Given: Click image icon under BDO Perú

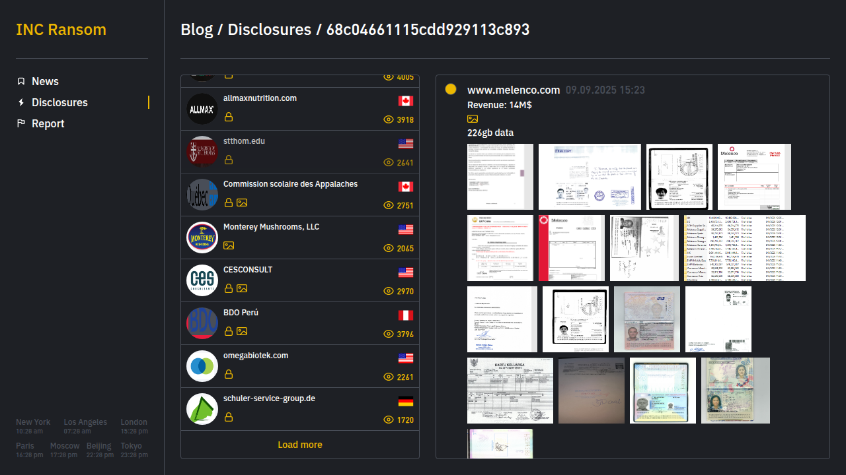Looking at the screenshot, I should click(x=242, y=331).
